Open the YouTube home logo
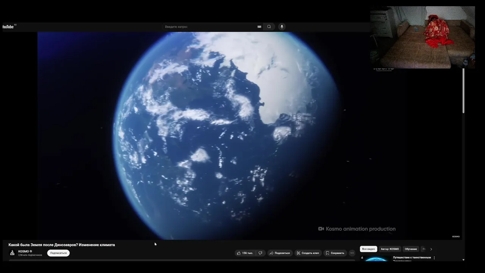Image resolution: width=485 pixels, height=273 pixels. (8, 27)
